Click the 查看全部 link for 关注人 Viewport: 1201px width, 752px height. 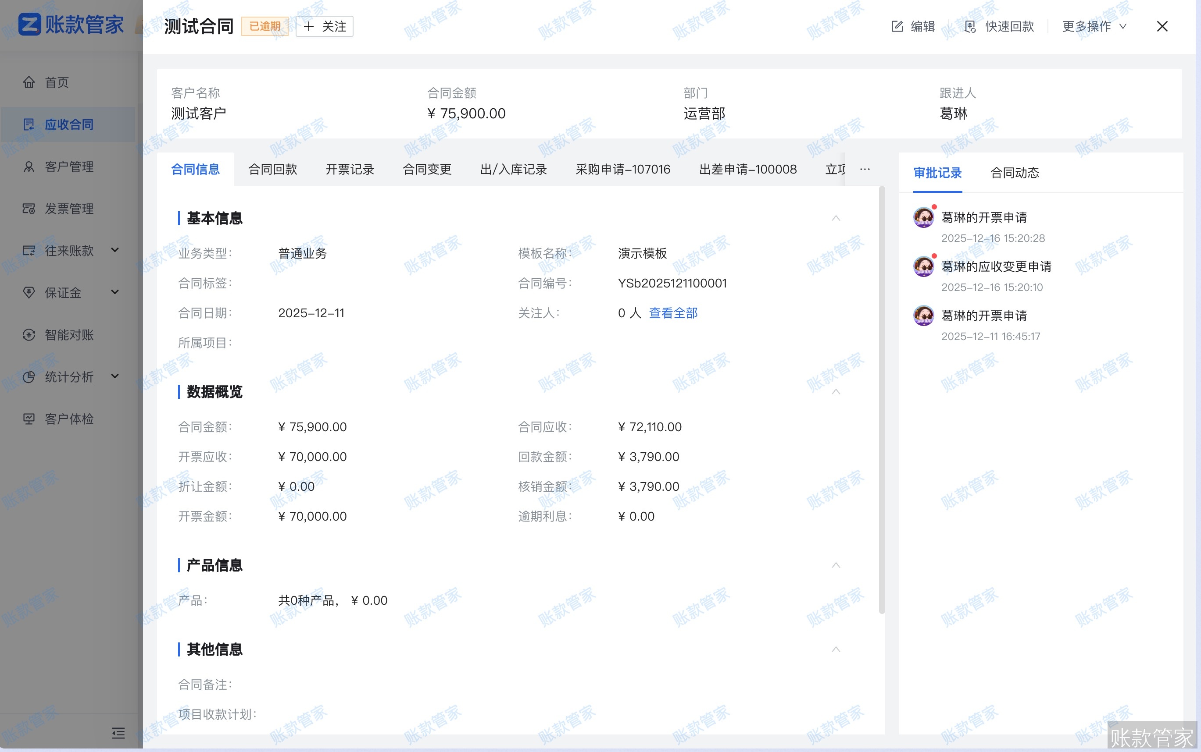point(673,312)
